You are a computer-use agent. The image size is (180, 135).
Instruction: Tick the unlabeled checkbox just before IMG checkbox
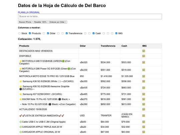click(112, 33)
